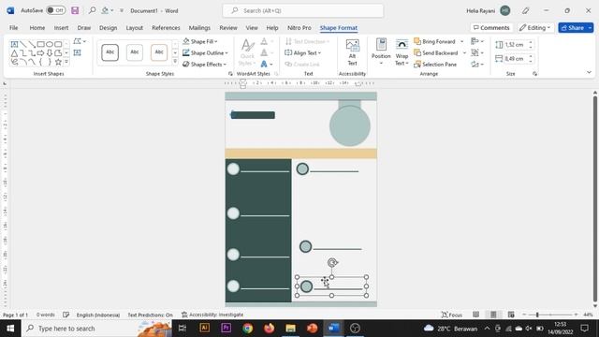
Task: Click Send Backward
Action: 436,52
